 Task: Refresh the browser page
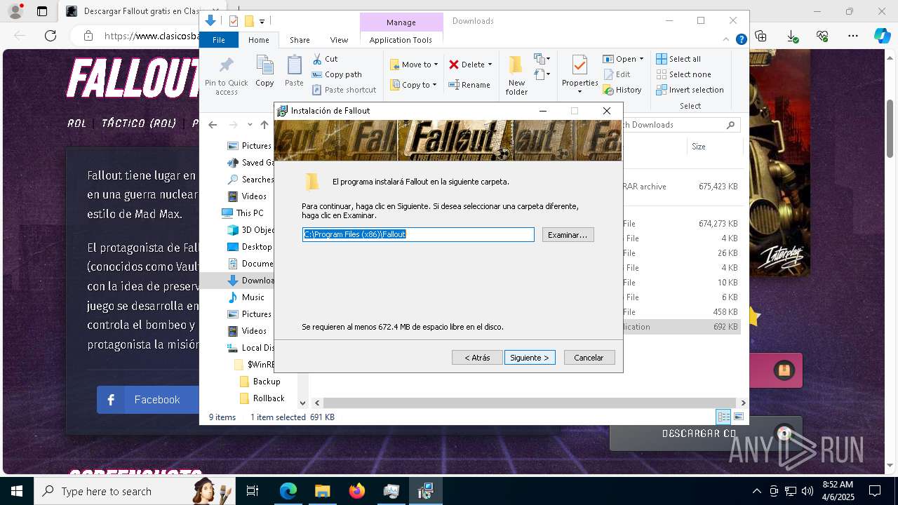(51, 35)
